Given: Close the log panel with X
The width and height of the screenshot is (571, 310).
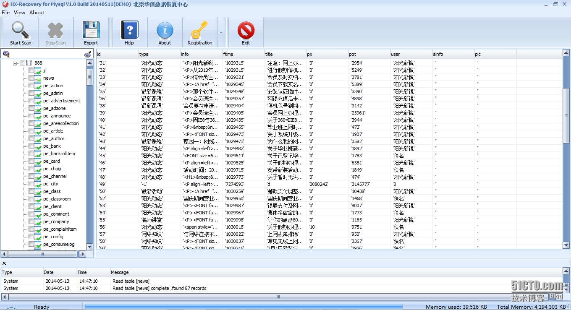Looking at the screenshot, I should [4, 263].
